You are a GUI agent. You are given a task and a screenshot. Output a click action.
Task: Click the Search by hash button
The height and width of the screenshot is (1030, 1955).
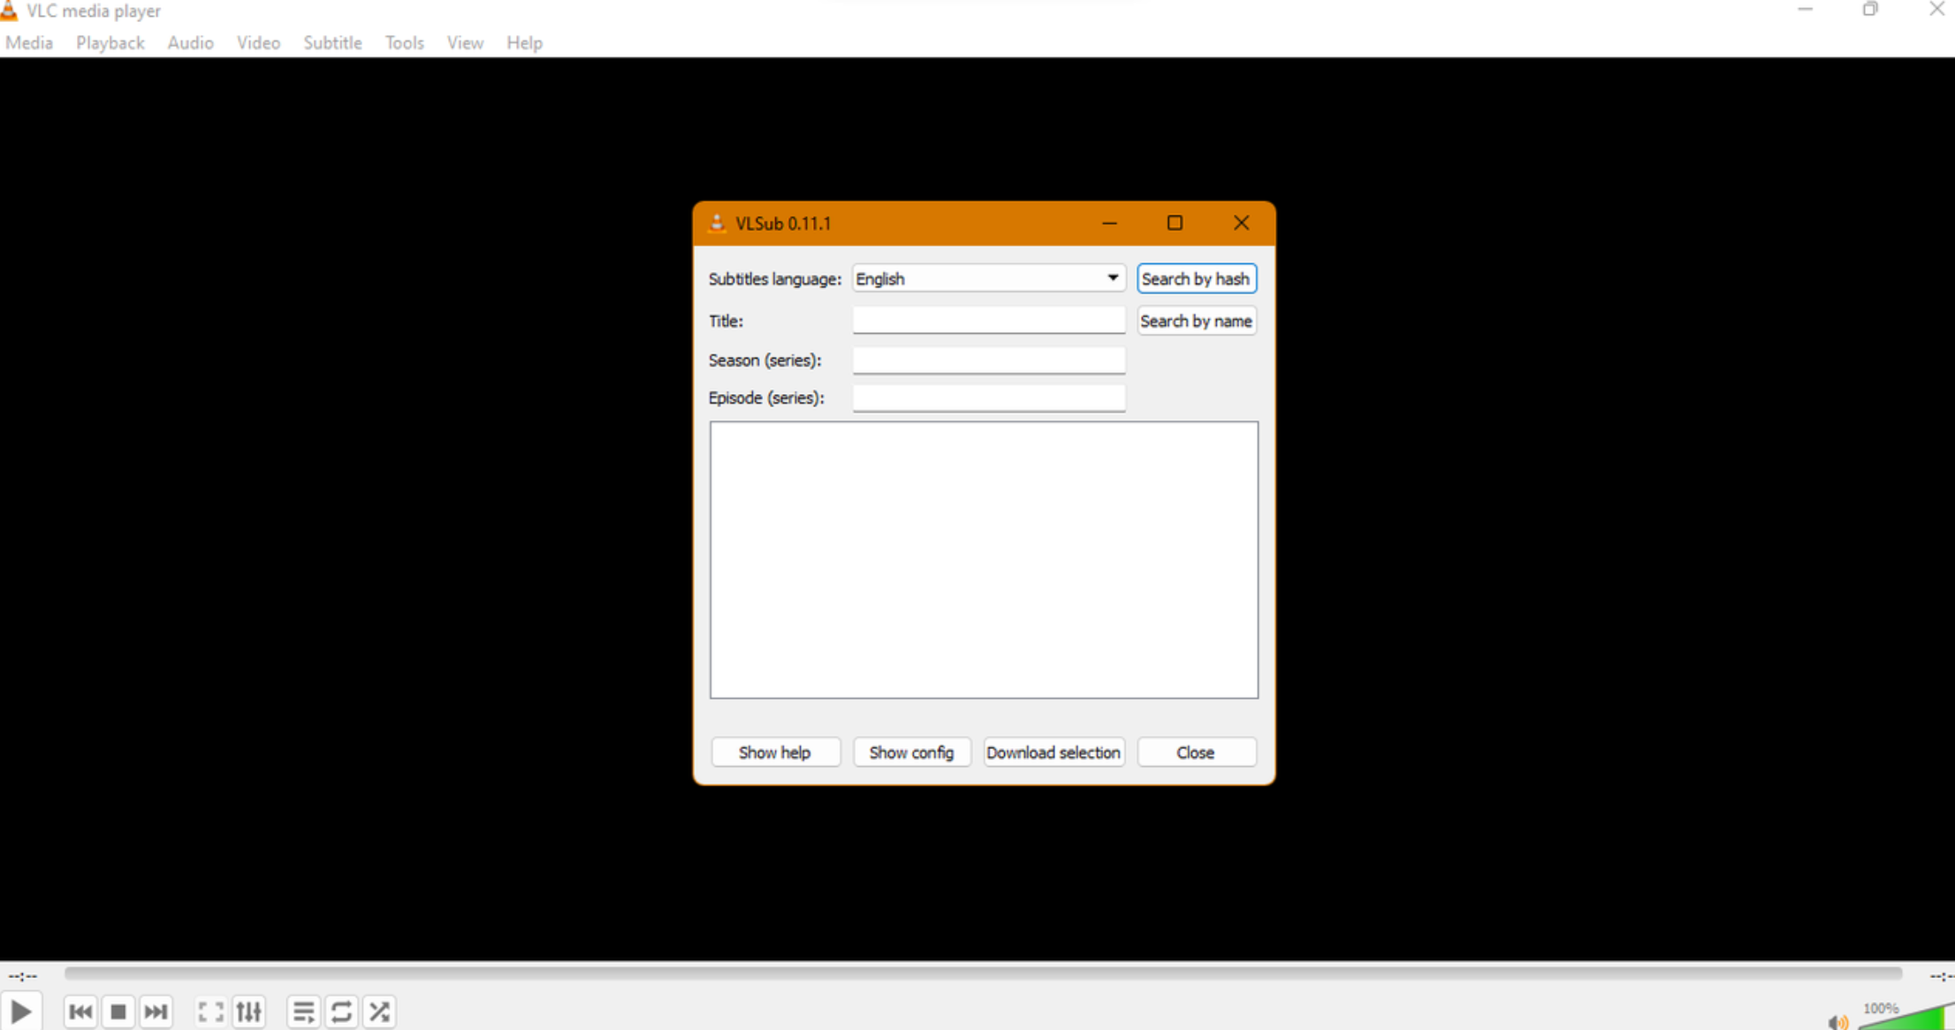click(x=1196, y=277)
